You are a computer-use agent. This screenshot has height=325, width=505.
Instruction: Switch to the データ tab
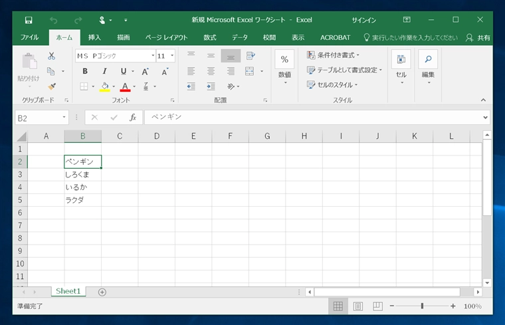[240, 37]
